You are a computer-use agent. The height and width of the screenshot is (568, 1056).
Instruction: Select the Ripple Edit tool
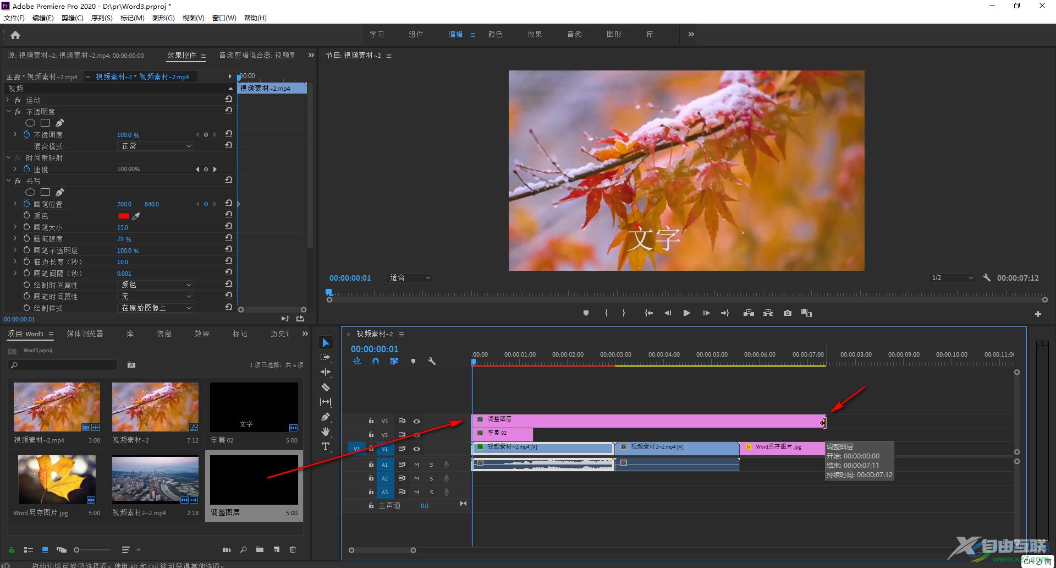tap(326, 372)
